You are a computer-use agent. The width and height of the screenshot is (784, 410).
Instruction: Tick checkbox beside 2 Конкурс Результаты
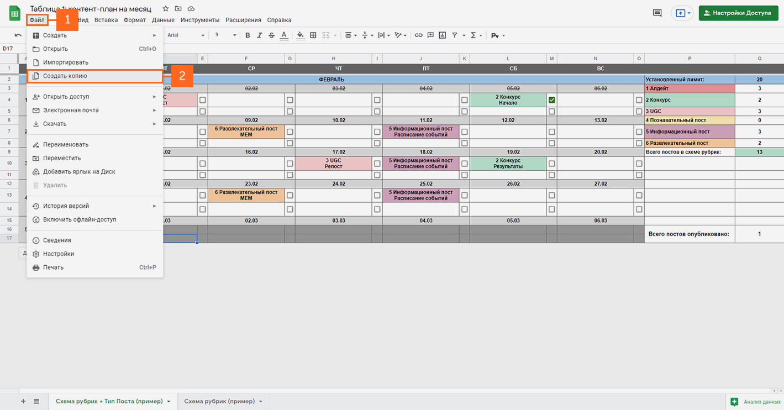tap(551, 163)
